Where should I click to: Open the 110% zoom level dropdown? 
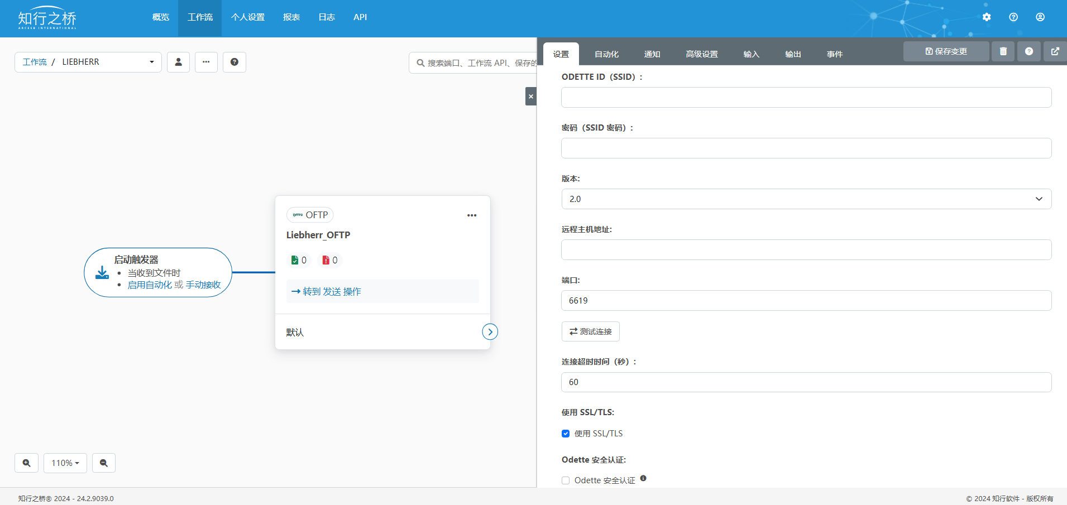pos(65,463)
